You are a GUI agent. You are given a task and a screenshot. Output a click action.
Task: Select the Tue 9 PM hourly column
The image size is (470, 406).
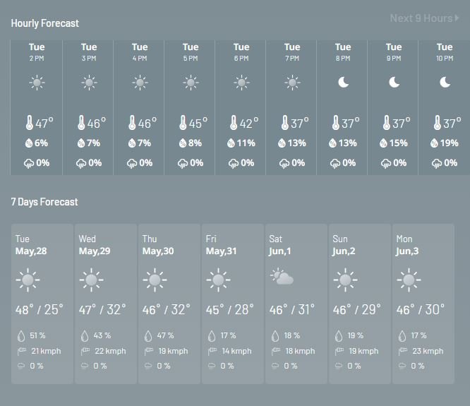tap(393, 107)
